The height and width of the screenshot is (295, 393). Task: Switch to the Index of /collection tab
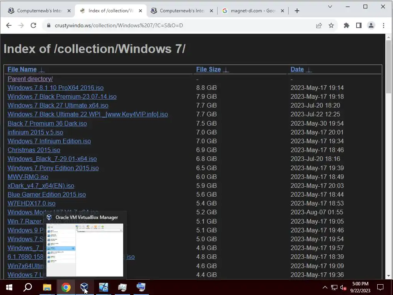[x=111, y=11]
